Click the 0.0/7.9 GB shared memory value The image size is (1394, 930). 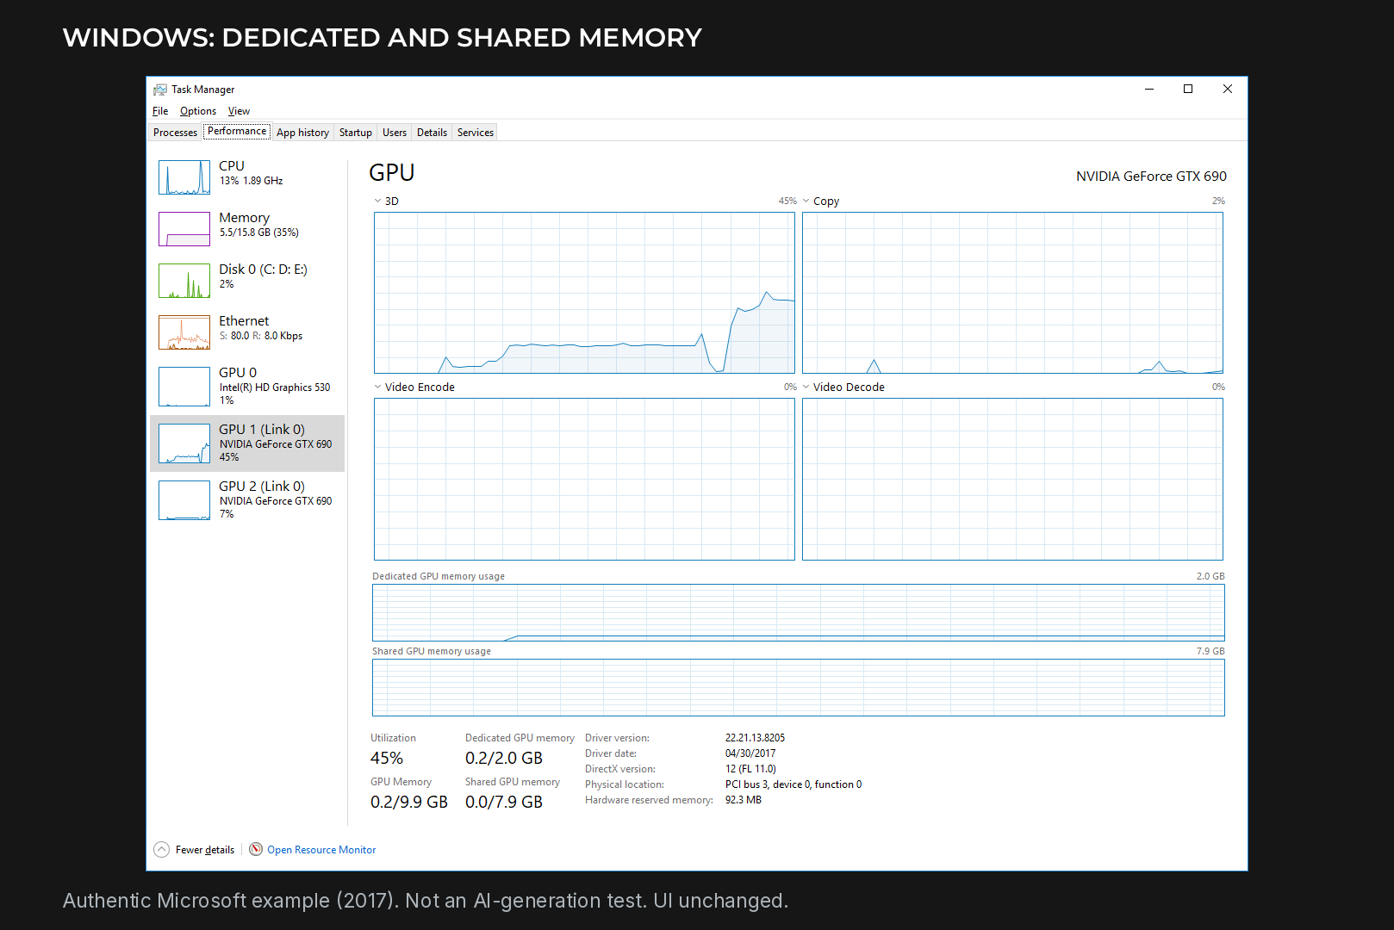504,802
